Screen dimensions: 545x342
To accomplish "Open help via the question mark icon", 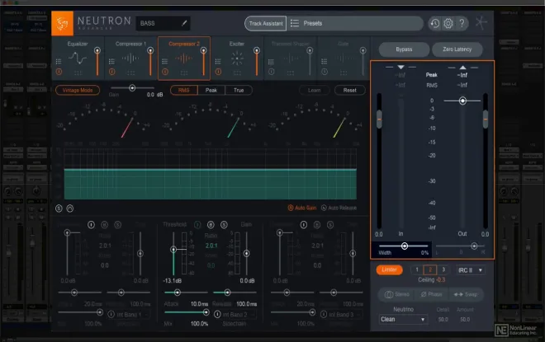I will pyautogui.click(x=462, y=23).
